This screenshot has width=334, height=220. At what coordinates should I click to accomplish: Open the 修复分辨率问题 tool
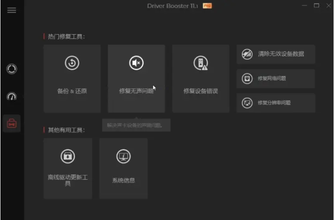click(x=276, y=103)
